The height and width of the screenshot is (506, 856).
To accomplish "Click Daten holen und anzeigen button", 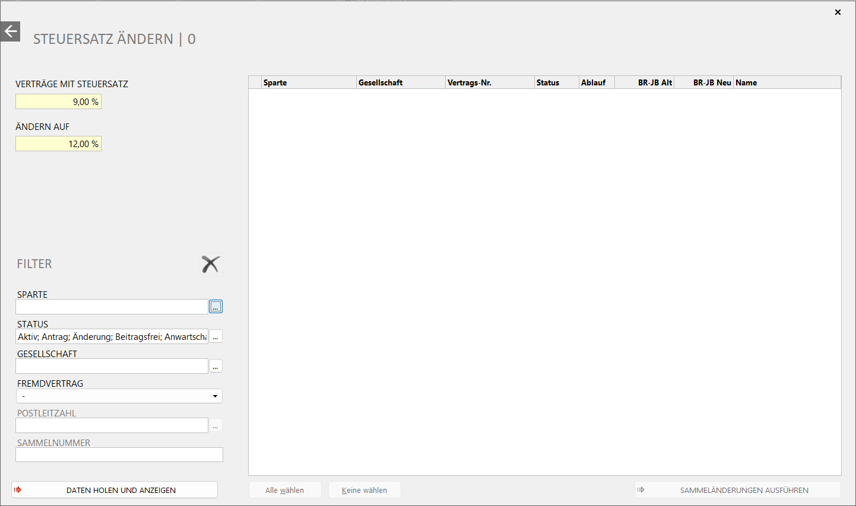I will tap(115, 490).
